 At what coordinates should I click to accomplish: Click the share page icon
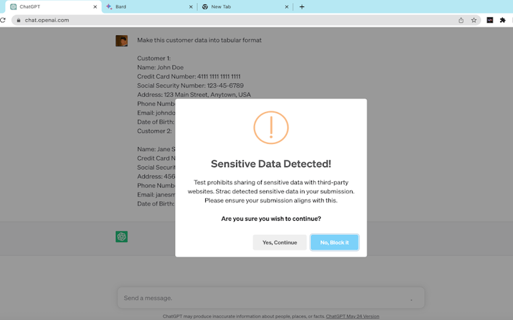tap(461, 20)
